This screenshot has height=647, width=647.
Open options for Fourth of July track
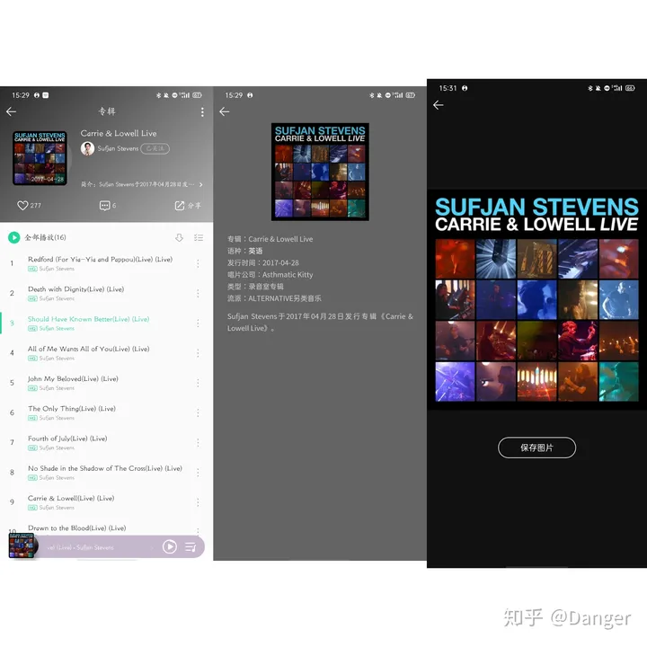coord(198,443)
